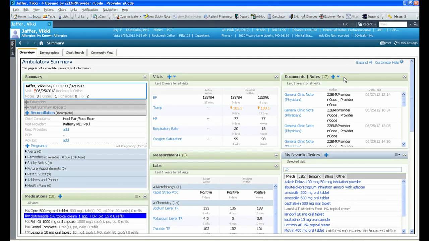Switch to the Community View tab
This screenshot has height=241, width=429.
tap(102, 53)
